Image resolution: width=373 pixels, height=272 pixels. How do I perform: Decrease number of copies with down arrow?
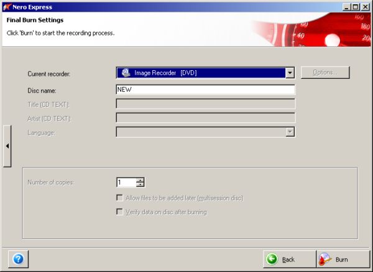tap(140, 184)
